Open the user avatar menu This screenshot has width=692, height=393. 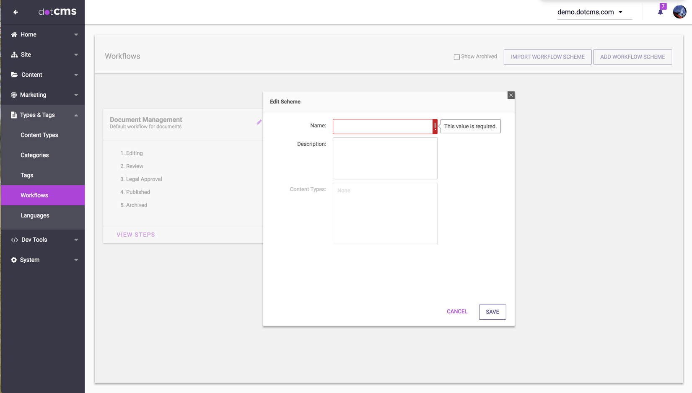tap(679, 12)
